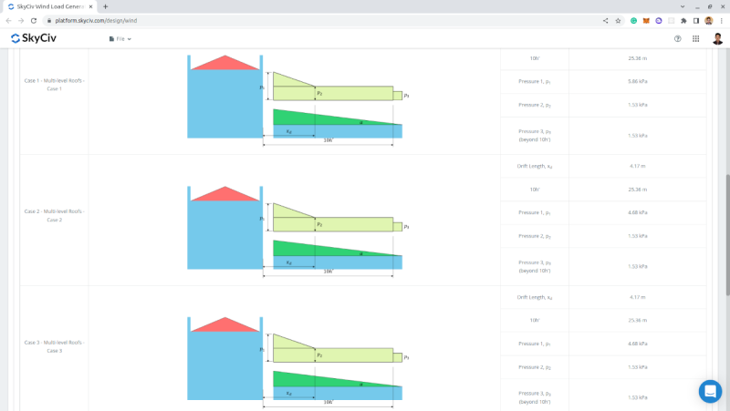Click the user profile avatar in SkyCiv header
Screen dimensions: 730x411
[717, 38]
